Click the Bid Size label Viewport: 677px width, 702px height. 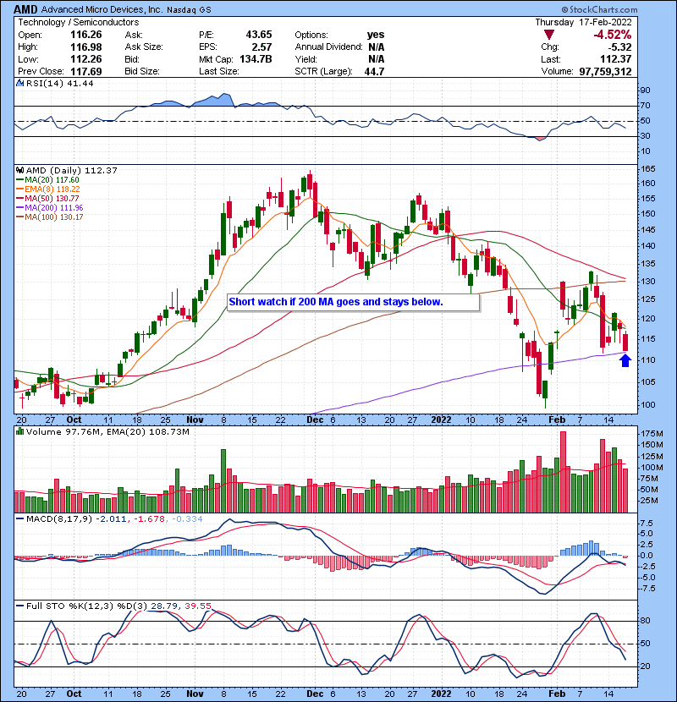(x=142, y=71)
